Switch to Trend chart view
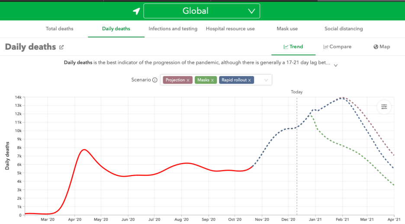Image resolution: width=405 pixels, height=224 pixels. (293, 47)
